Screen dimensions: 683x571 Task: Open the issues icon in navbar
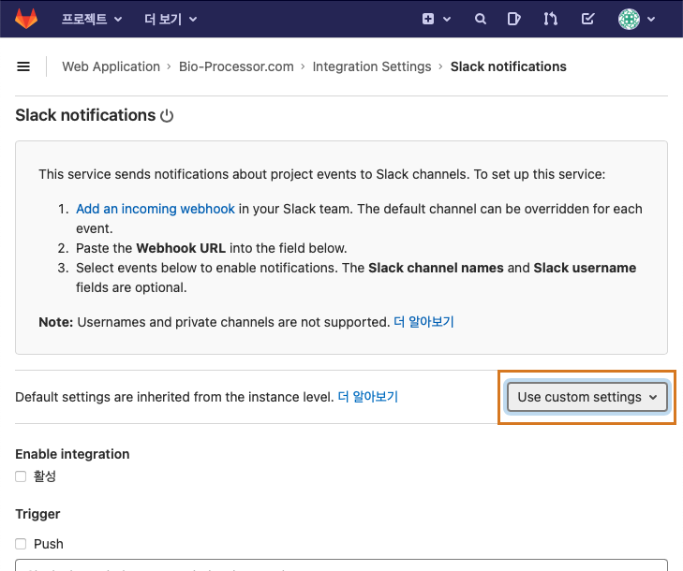tap(514, 19)
